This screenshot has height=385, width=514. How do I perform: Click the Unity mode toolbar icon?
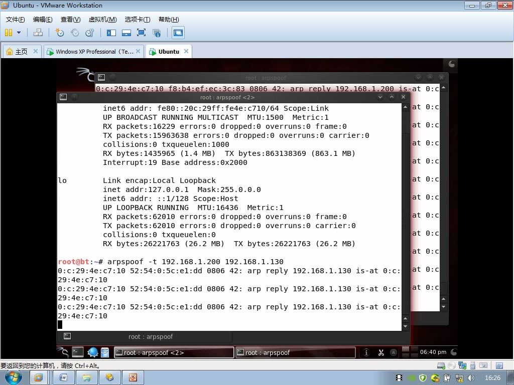(x=157, y=33)
